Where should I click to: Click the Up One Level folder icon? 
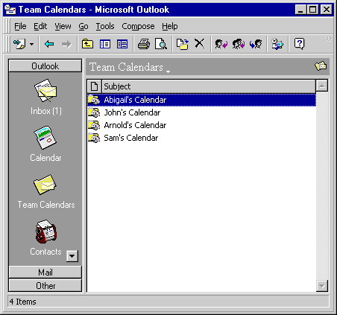click(87, 44)
